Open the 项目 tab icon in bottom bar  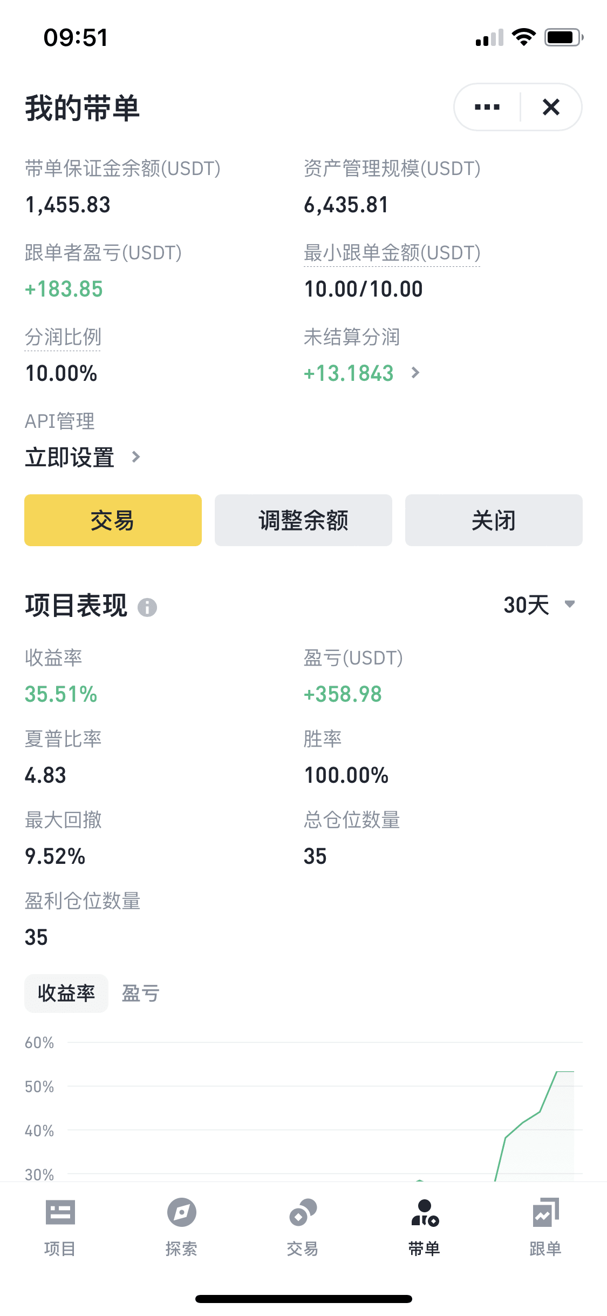(x=60, y=1213)
